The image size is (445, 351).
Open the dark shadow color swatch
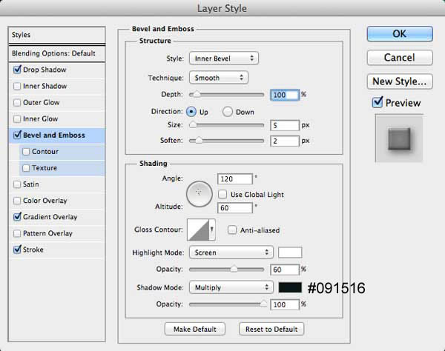pyautogui.click(x=290, y=287)
